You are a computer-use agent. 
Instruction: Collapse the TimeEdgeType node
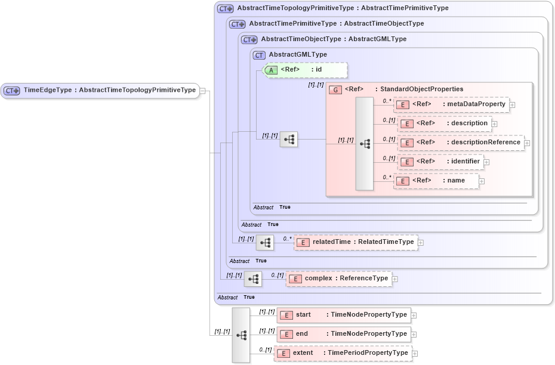(x=202, y=91)
